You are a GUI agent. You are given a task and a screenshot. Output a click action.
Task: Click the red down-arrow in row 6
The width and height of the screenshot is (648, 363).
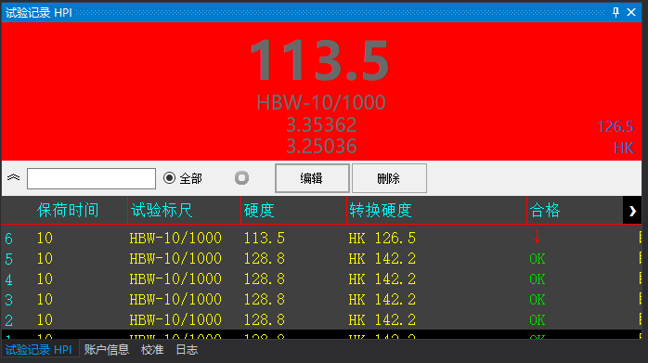click(x=537, y=238)
